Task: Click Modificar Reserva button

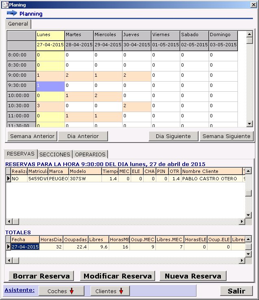Action: click(x=117, y=276)
